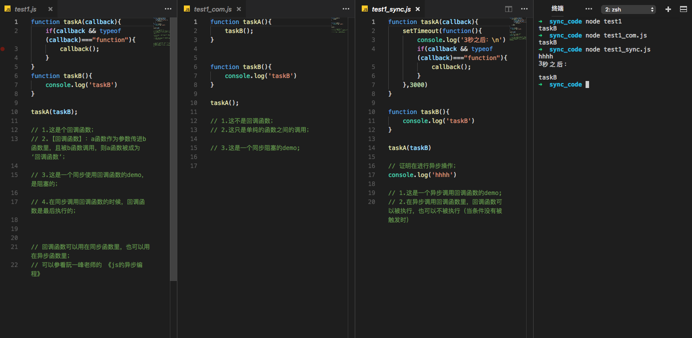Select the test1_sync.js tab

coord(391,9)
